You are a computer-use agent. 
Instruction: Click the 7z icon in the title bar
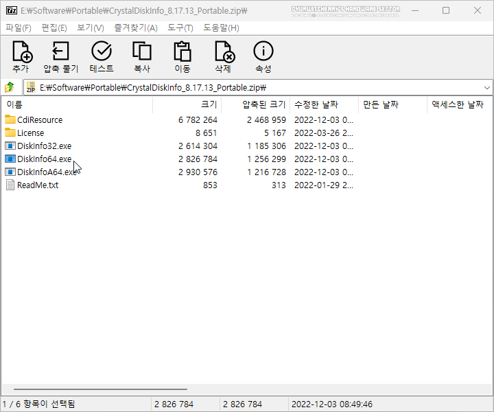[x=12, y=10]
